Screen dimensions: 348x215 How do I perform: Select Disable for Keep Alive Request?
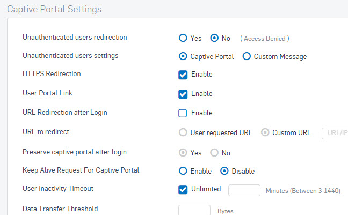pos(224,171)
